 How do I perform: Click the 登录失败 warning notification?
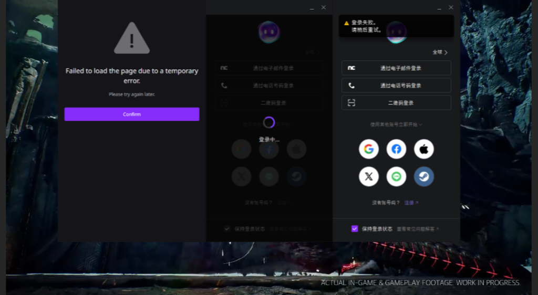click(x=396, y=26)
